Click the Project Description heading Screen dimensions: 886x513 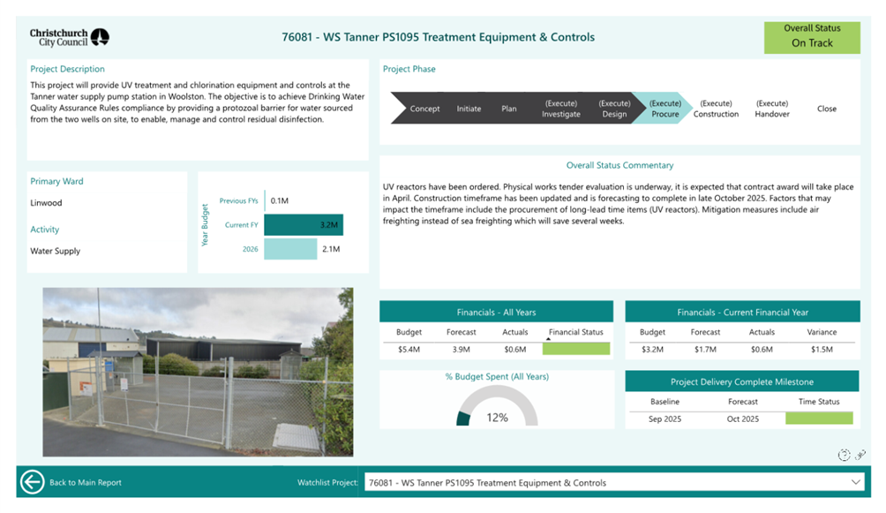point(67,69)
